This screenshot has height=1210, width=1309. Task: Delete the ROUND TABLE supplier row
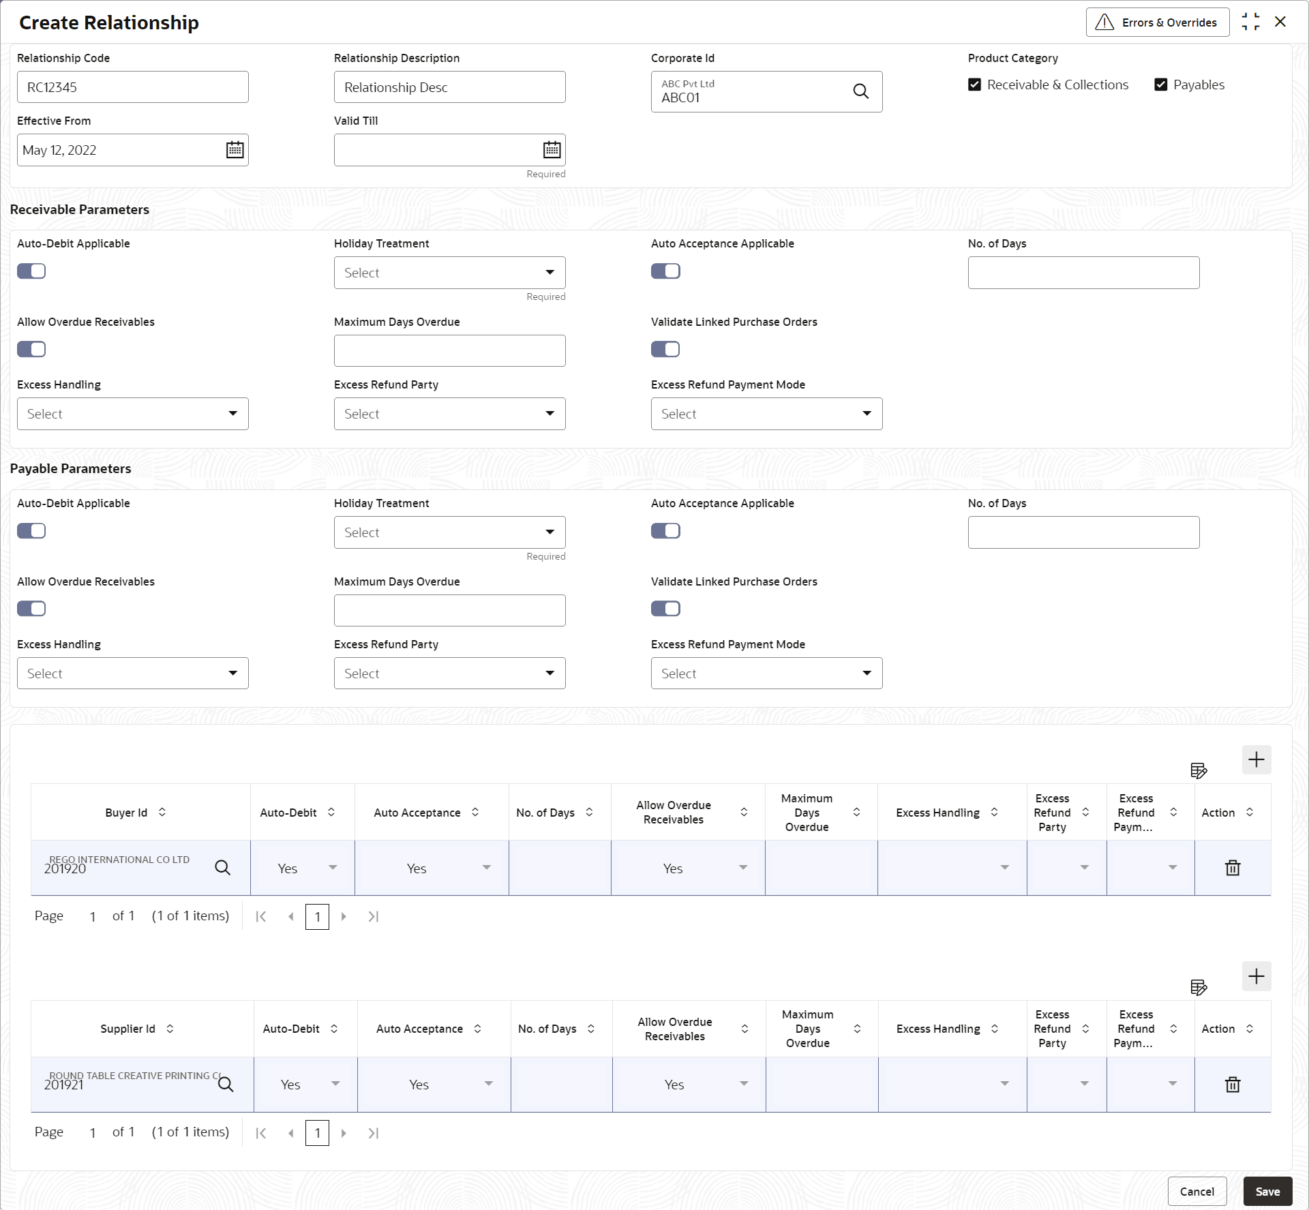(x=1232, y=1084)
